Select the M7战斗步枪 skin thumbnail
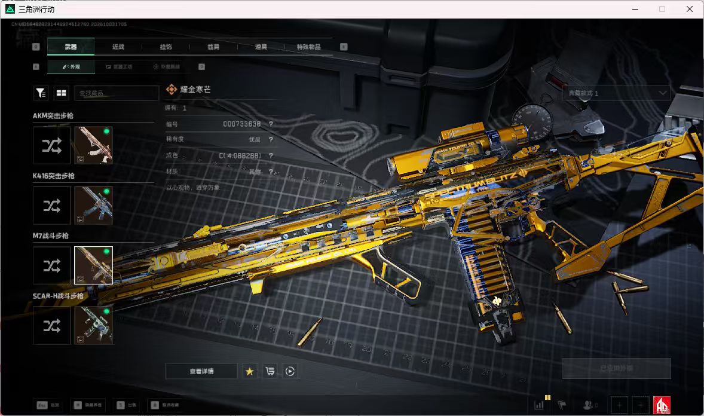 coord(93,265)
